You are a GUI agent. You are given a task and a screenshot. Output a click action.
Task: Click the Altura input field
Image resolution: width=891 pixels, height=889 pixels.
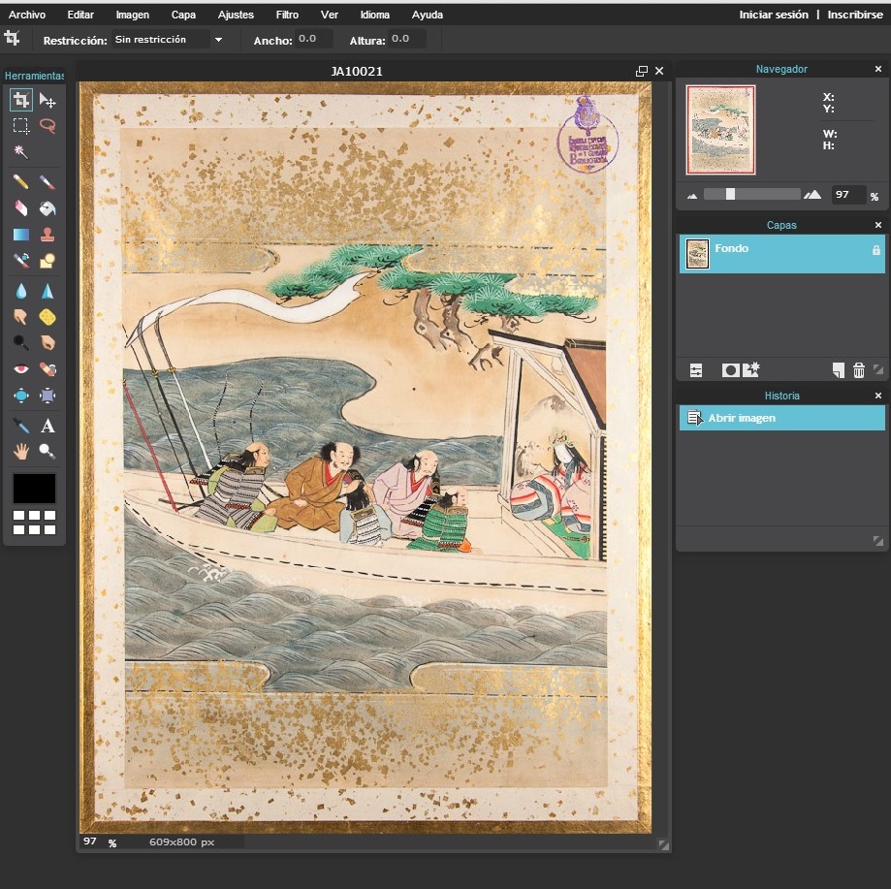407,39
